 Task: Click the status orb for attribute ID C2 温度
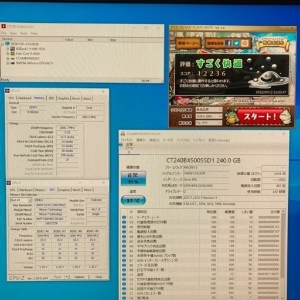click(x=124, y=274)
